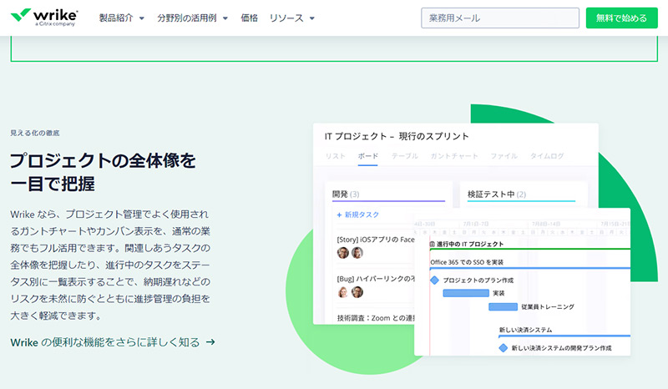Open the タイムログ tab
668x389 pixels.
coord(547,156)
